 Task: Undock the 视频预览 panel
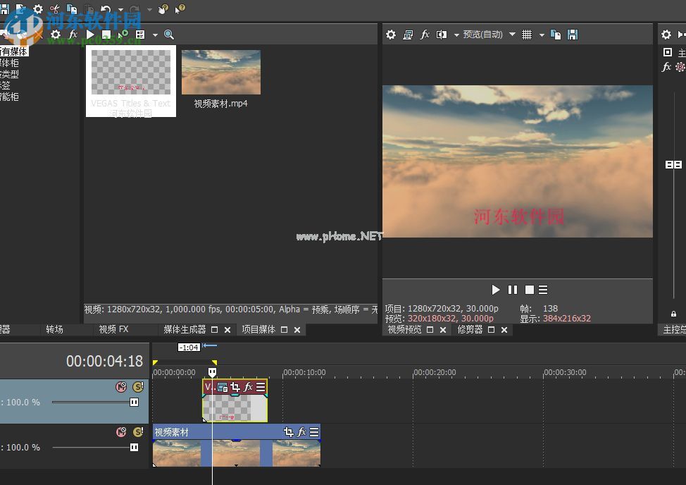[430, 330]
